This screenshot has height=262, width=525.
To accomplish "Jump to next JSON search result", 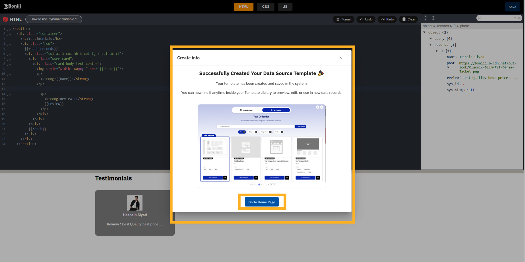I will point(515,18).
